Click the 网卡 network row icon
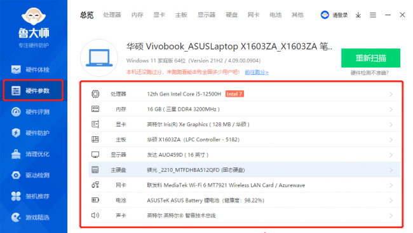The image size is (413, 233). (95, 185)
